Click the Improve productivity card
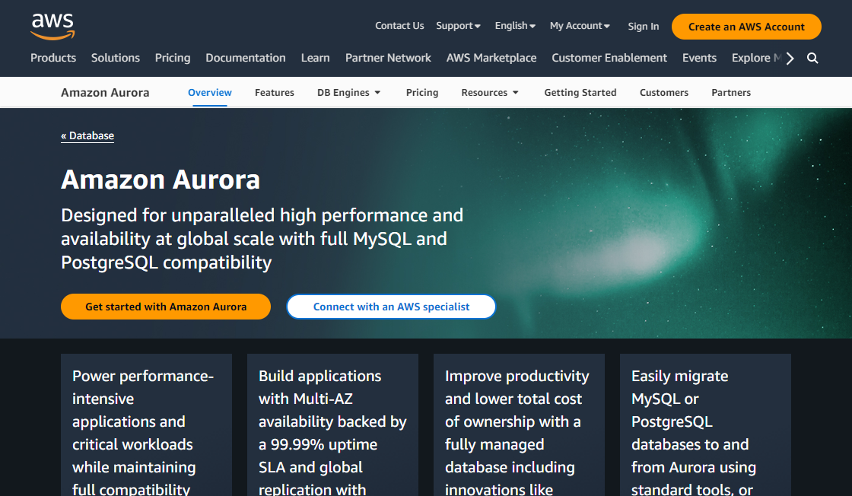The height and width of the screenshot is (496, 852). [x=519, y=424]
